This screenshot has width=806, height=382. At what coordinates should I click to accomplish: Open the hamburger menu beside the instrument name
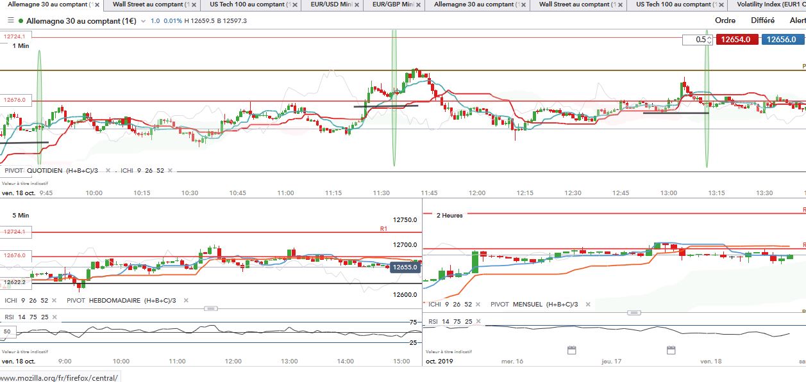(x=10, y=20)
